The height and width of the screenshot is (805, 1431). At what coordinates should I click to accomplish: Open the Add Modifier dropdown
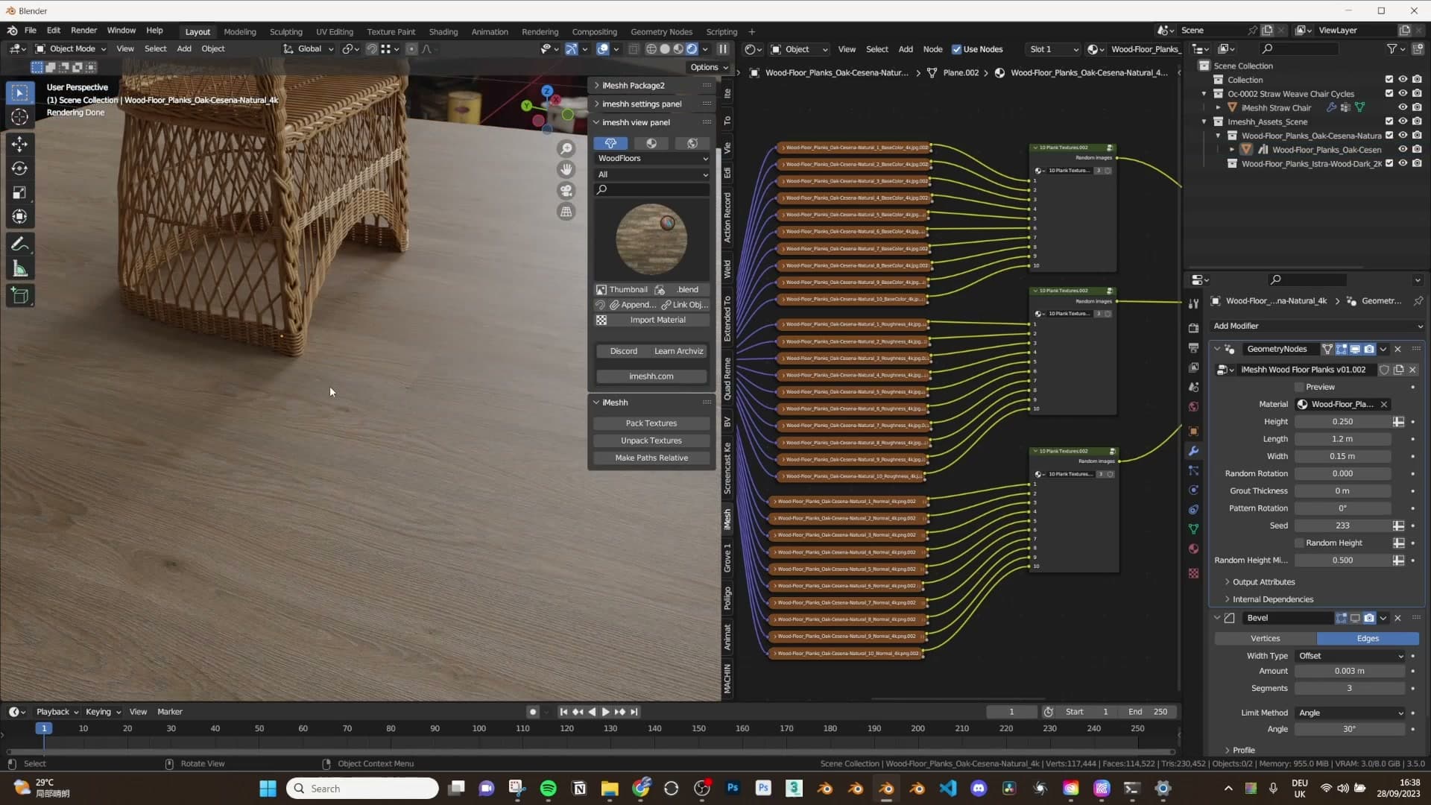pos(1317,326)
